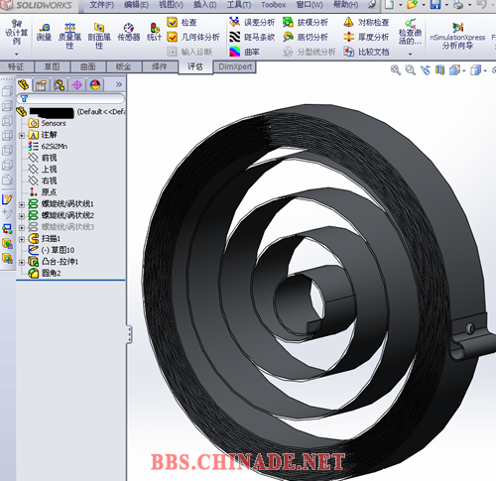The height and width of the screenshot is (481, 496).
Task: Expand the 注解 annotations tree node
Action: [x=22, y=136]
